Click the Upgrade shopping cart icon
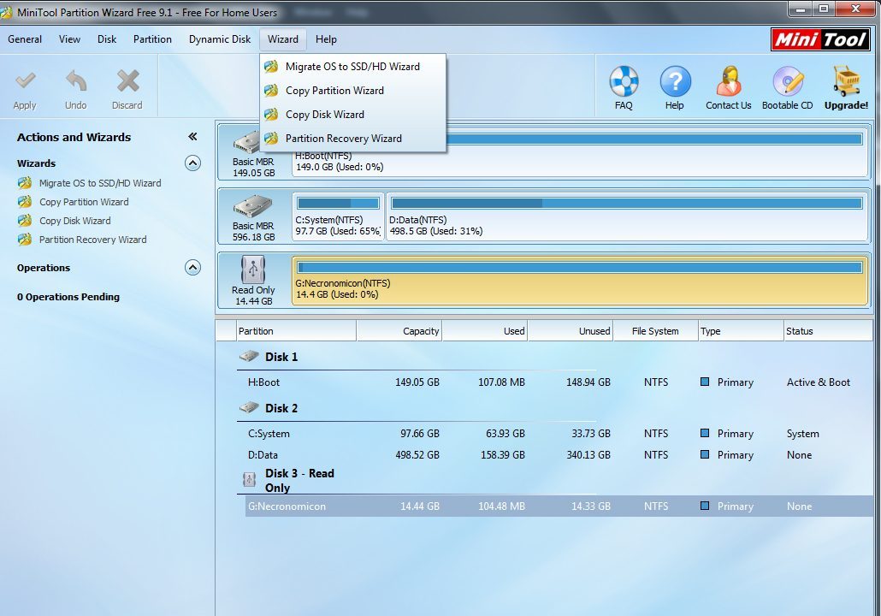This screenshot has width=881, height=616. [x=846, y=81]
